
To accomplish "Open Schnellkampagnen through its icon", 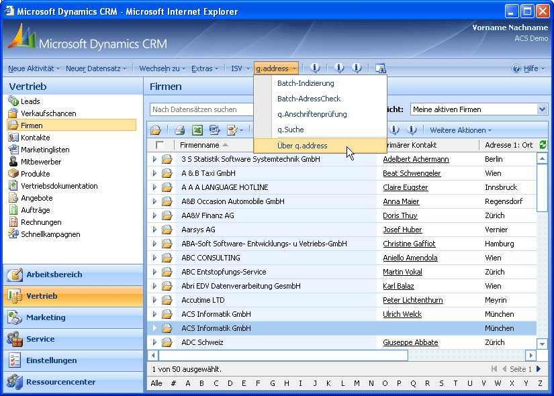I will pos(13,234).
